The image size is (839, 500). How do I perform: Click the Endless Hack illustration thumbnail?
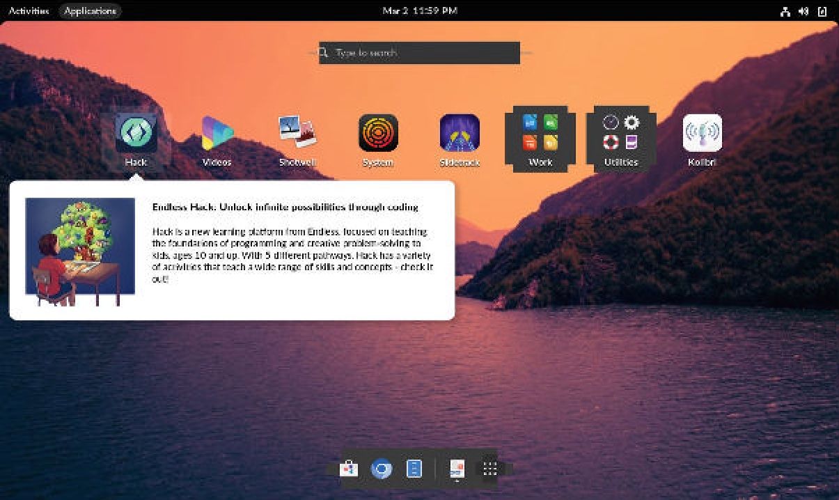tap(80, 251)
